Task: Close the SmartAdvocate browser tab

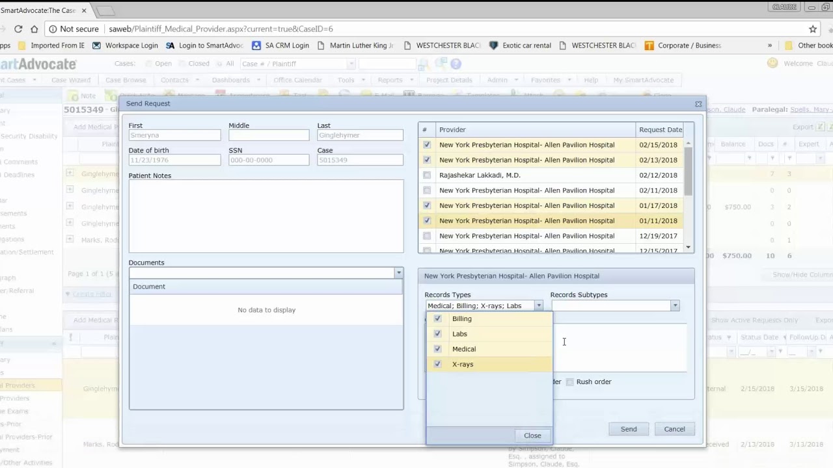Action: pyautogui.click(x=83, y=10)
